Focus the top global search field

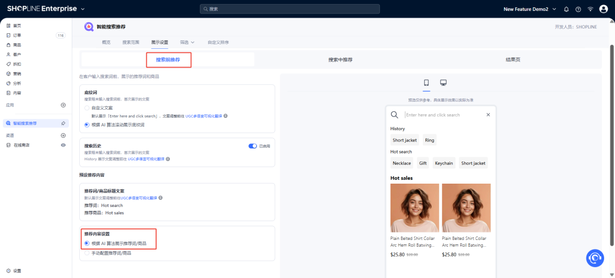pos(290,9)
